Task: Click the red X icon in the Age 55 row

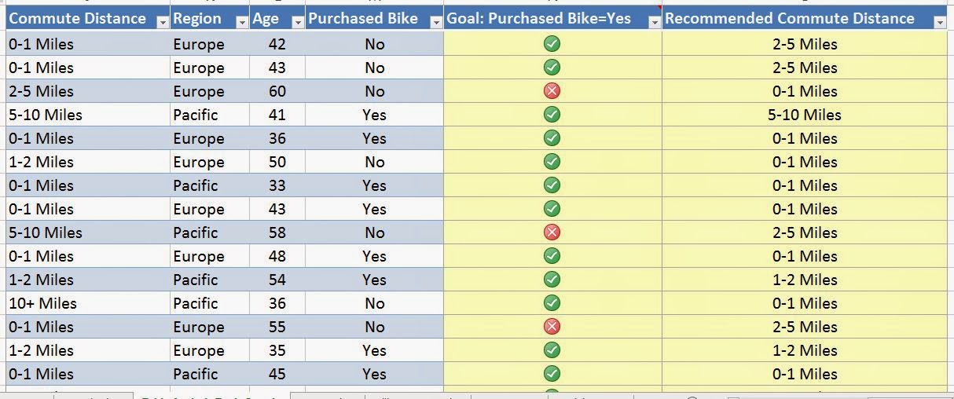Action: [552, 327]
